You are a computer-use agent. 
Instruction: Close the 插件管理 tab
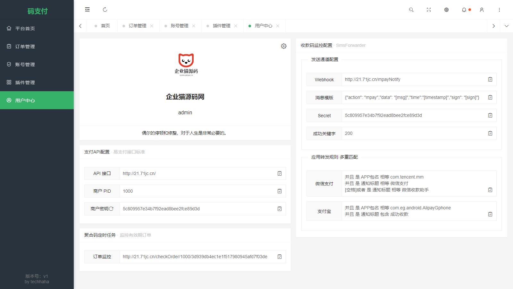coord(236,26)
